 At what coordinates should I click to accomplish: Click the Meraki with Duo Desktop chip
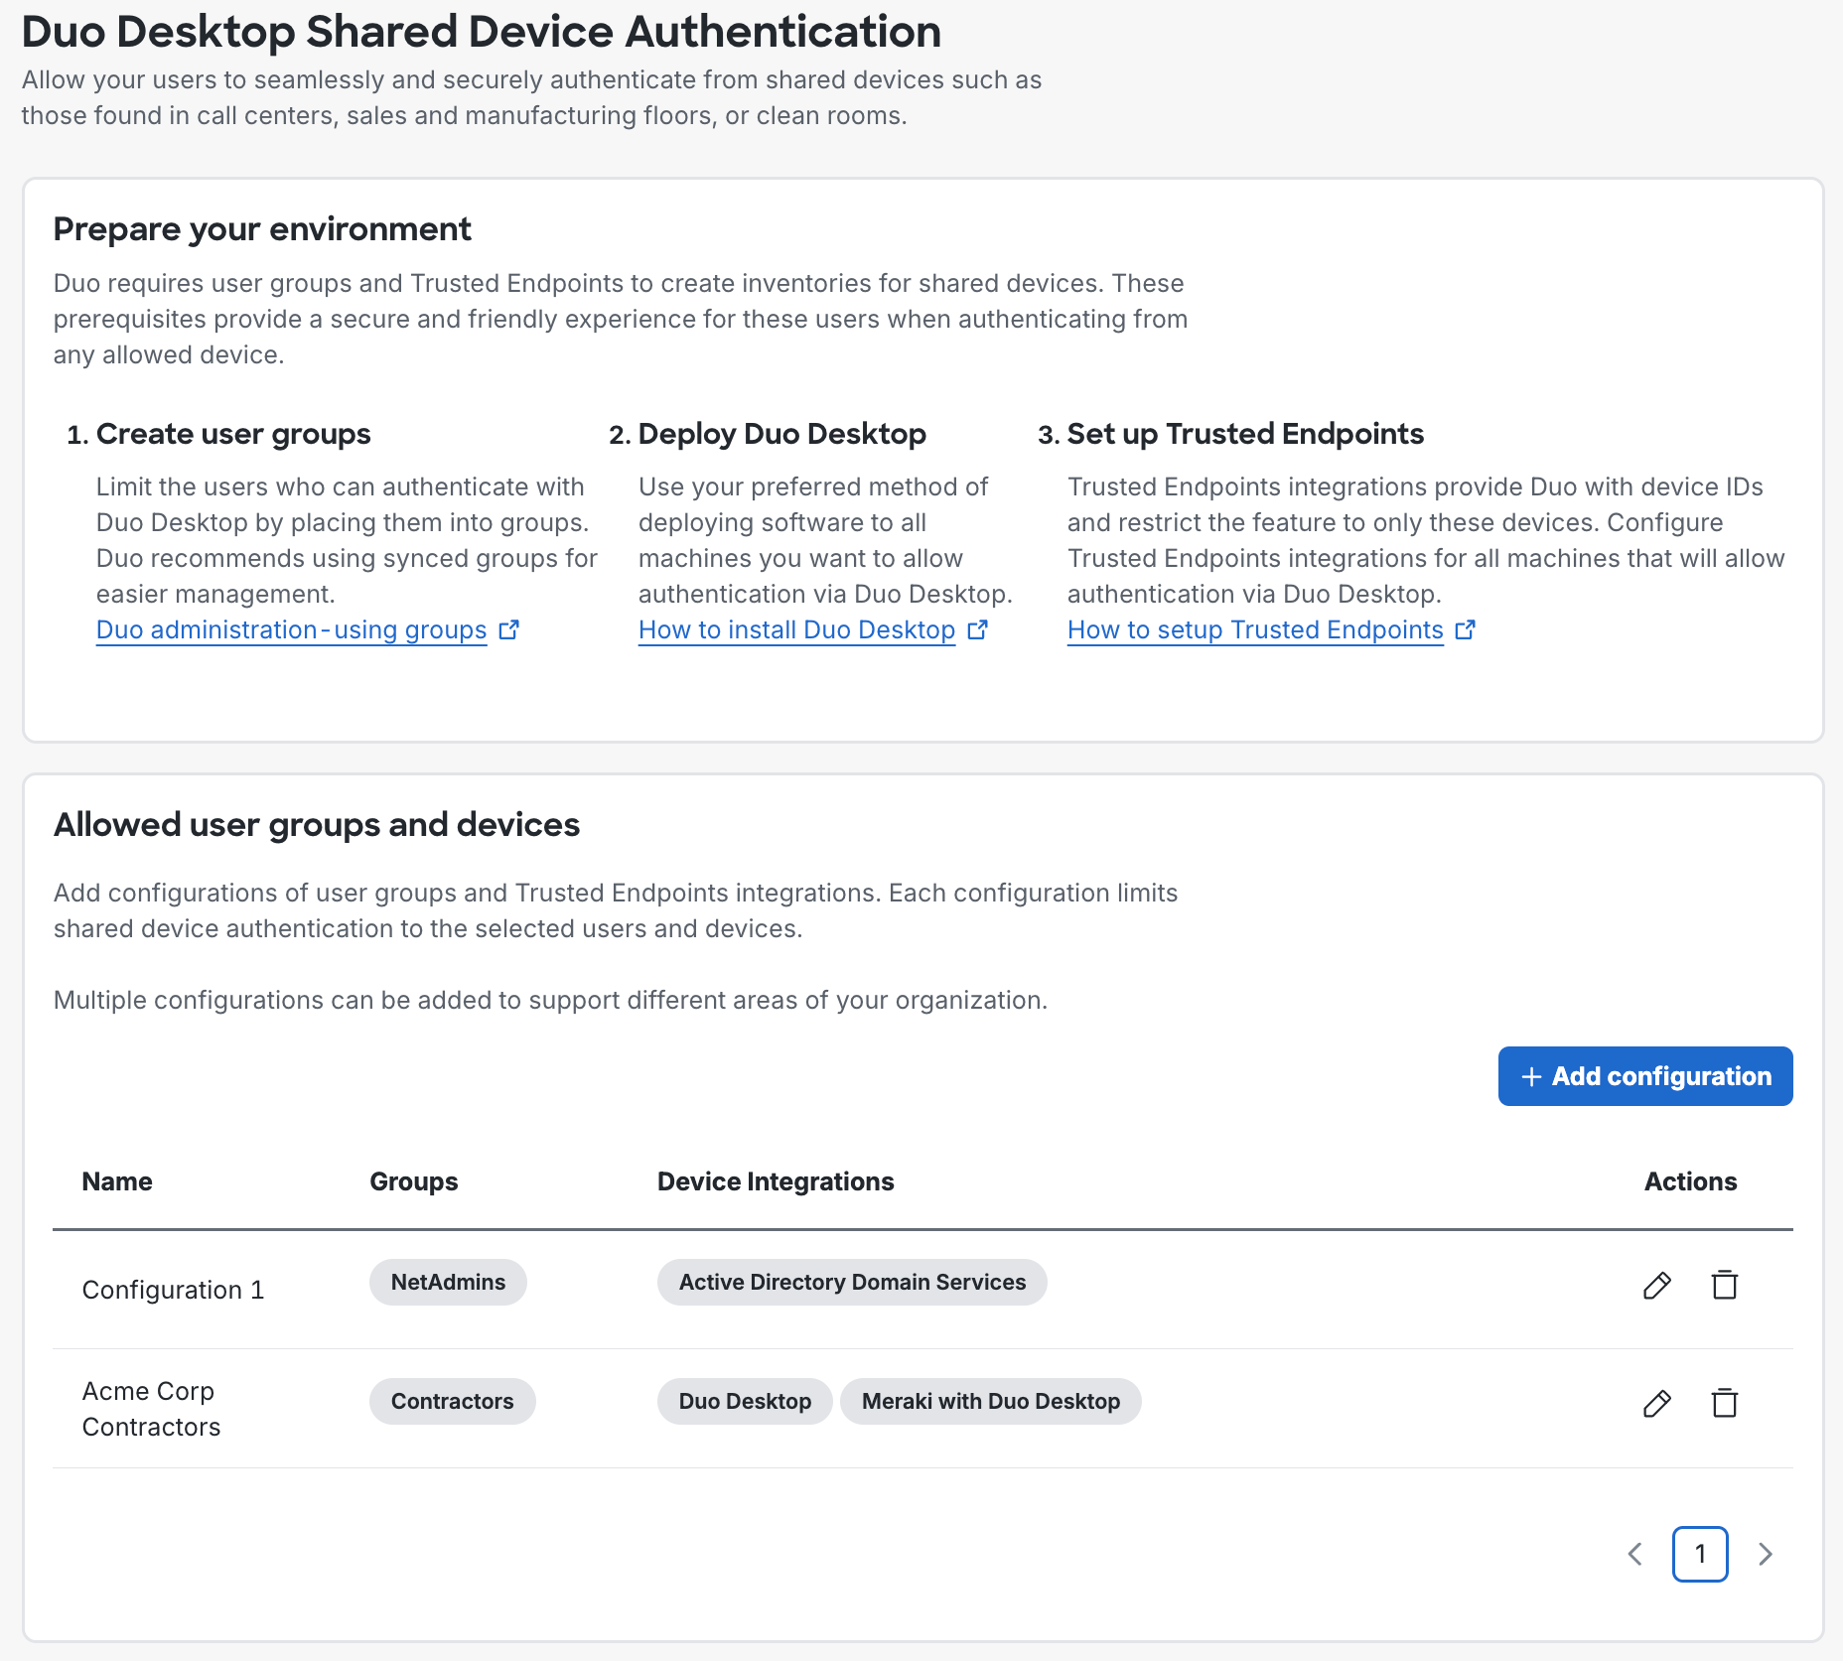(990, 1401)
